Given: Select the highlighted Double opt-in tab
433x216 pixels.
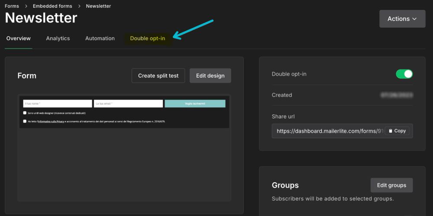Looking at the screenshot, I should 148,38.
